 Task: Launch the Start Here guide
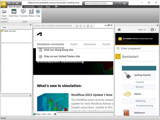tap(14, 13)
